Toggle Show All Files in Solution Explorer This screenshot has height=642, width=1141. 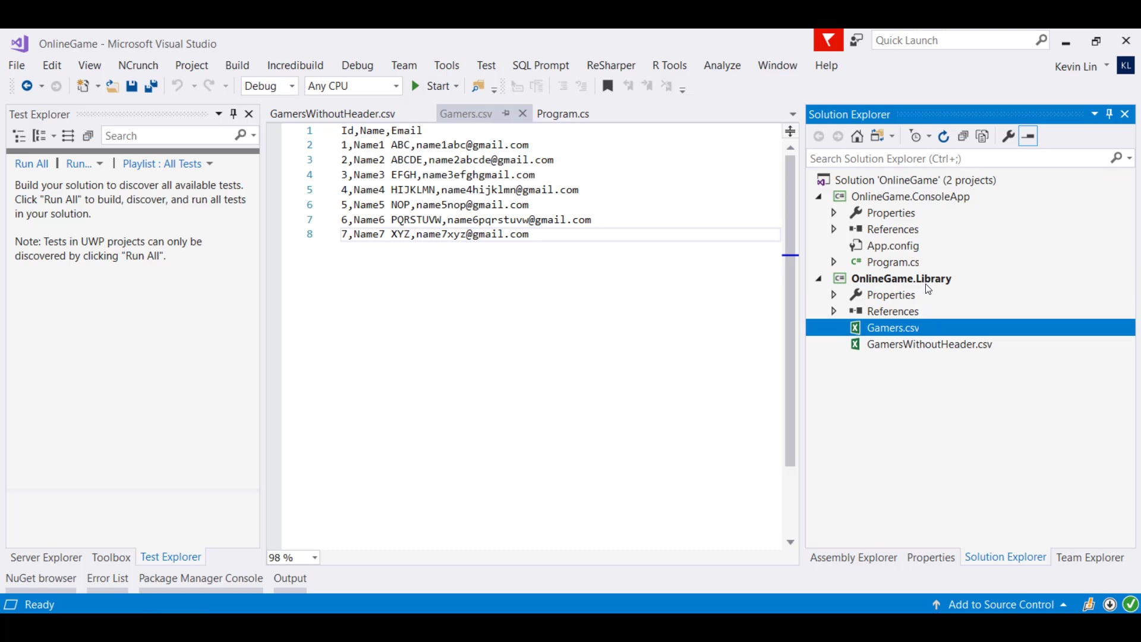(982, 137)
